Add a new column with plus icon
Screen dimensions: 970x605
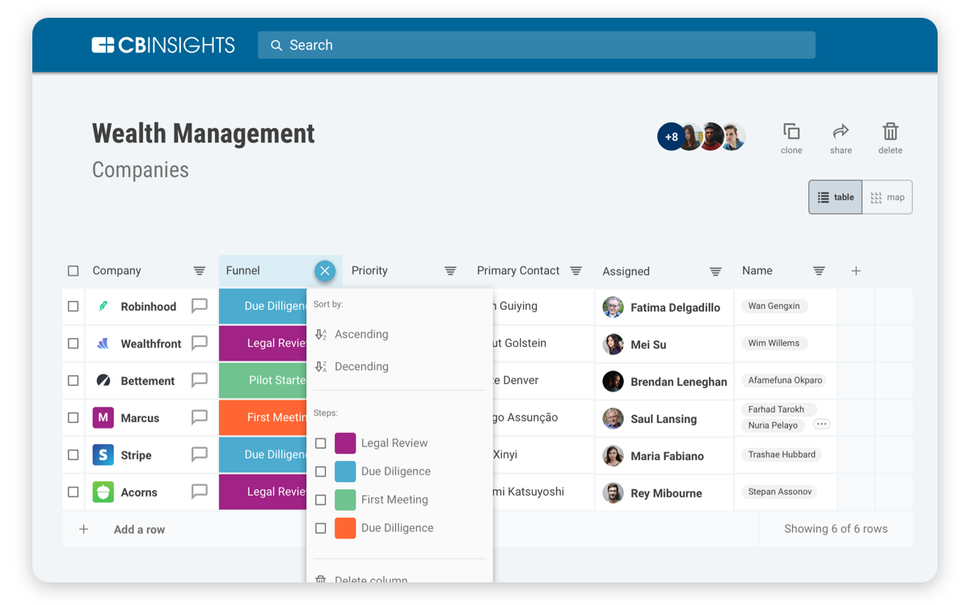(856, 271)
